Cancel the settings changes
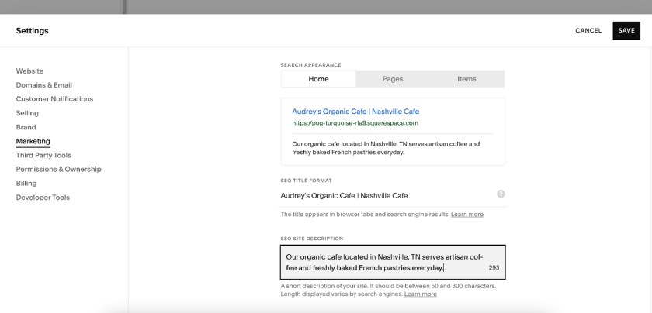This screenshot has width=652, height=313. 588,31
